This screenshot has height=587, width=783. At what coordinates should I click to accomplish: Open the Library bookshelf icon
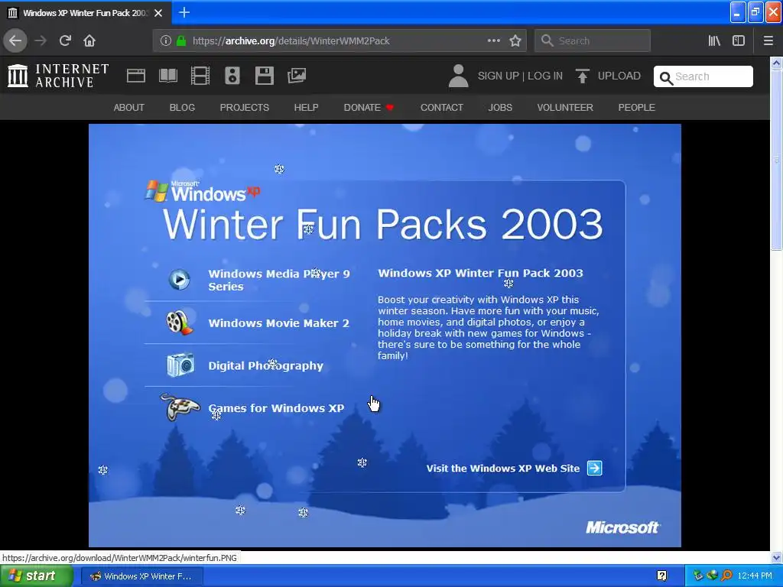714,41
